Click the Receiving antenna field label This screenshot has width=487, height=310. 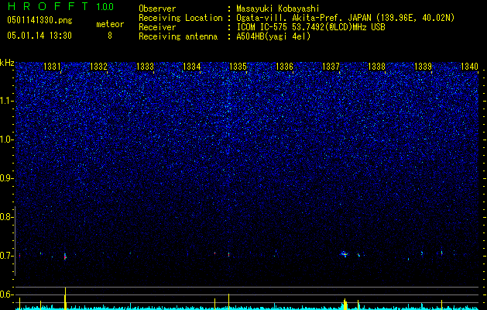pyautogui.click(x=178, y=36)
